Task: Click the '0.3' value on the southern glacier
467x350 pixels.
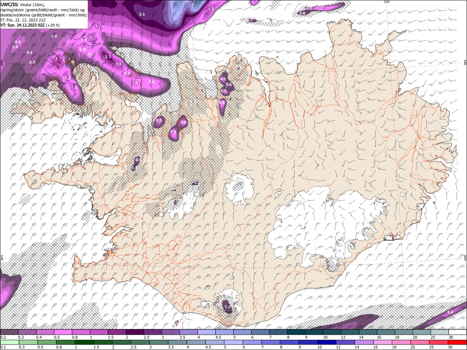Action: tap(228, 307)
